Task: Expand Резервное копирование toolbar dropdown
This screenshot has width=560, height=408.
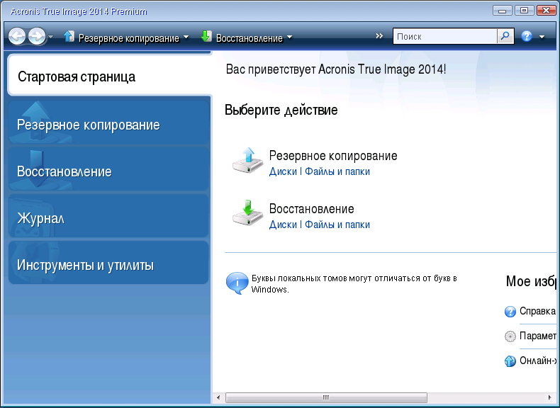Action: pyautogui.click(x=186, y=37)
